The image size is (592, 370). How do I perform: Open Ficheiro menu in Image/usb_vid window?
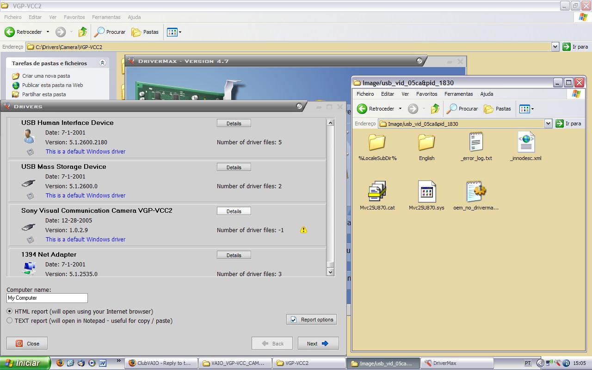pos(365,94)
